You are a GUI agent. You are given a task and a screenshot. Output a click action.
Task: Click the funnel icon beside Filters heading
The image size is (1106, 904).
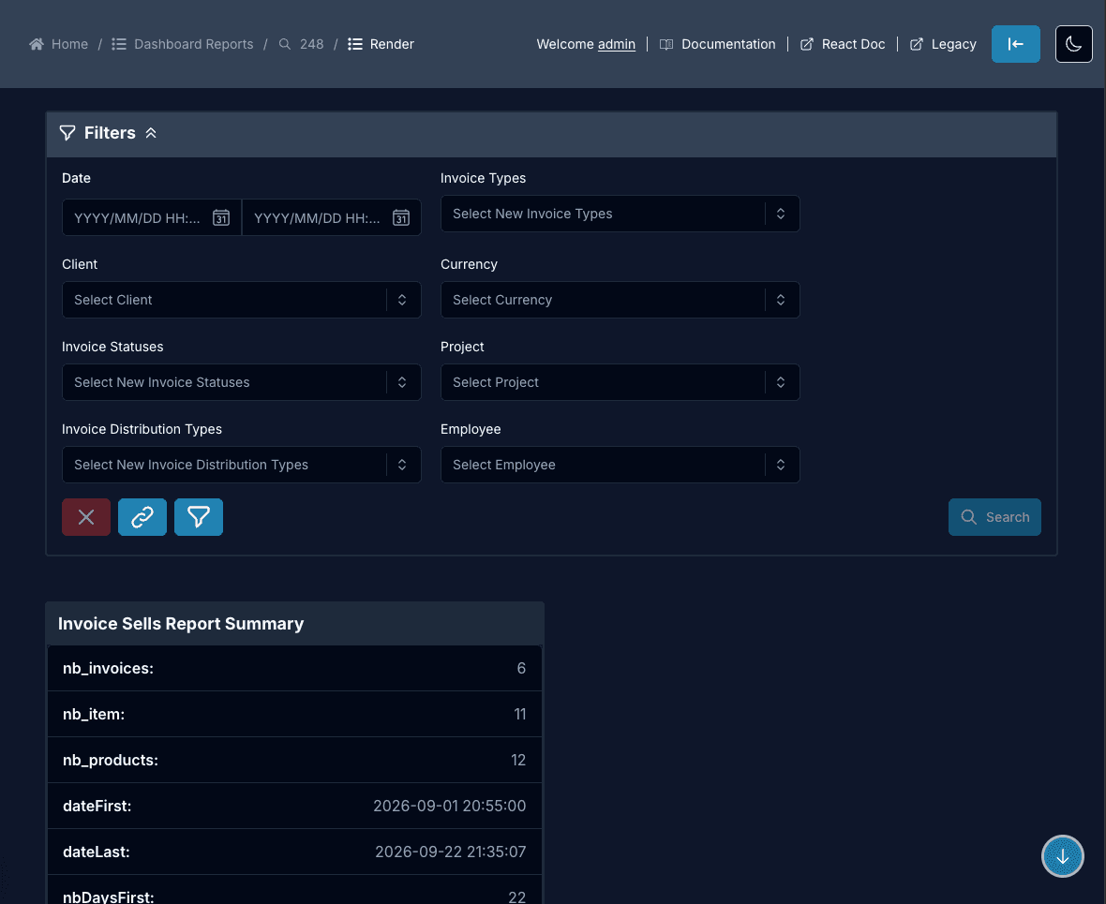[x=67, y=133]
